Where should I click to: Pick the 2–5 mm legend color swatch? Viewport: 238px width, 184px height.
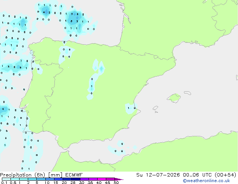coord(32,179)
